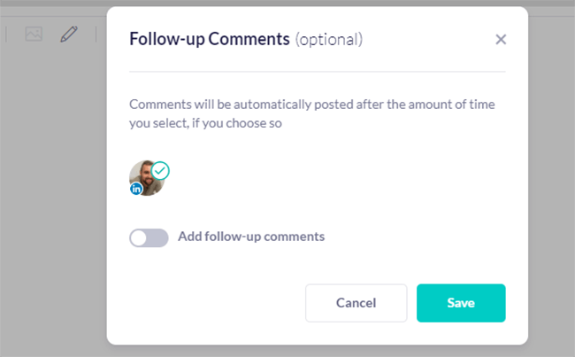This screenshot has height=357, width=575.
Task: Click the toolbar separator line beside the pencil icon
Action: tap(96, 35)
